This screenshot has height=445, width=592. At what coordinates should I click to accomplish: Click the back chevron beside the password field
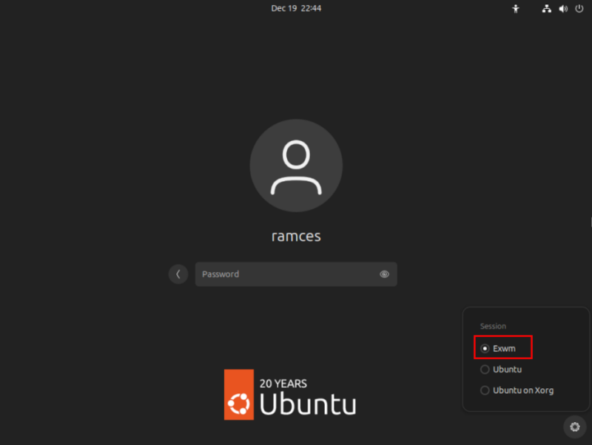pos(178,274)
